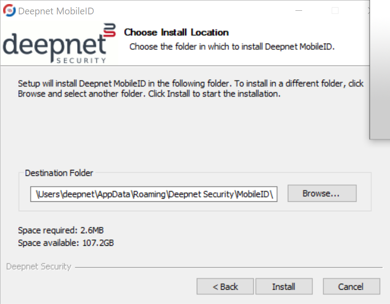Start installation with the Install button
Viewport: 390px width, 304px height.
tap(284, 287)
